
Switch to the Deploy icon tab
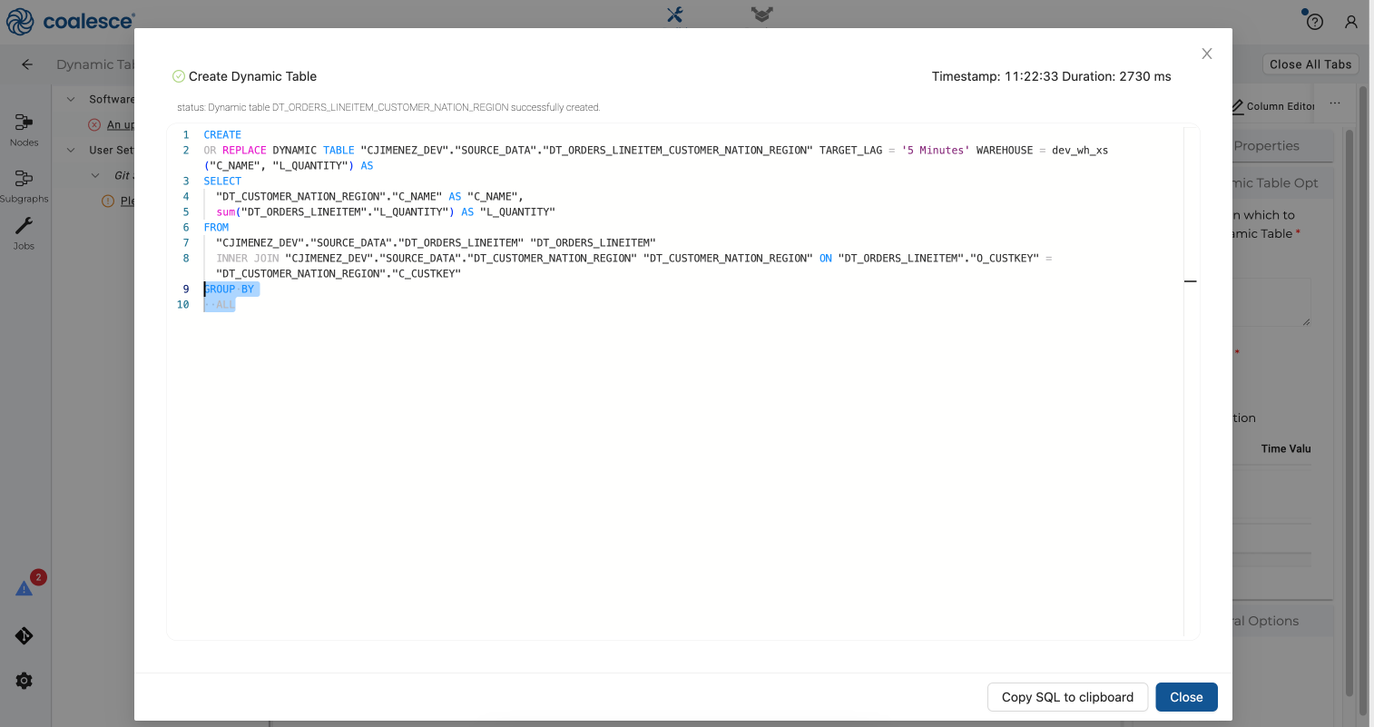click(761, 15)
